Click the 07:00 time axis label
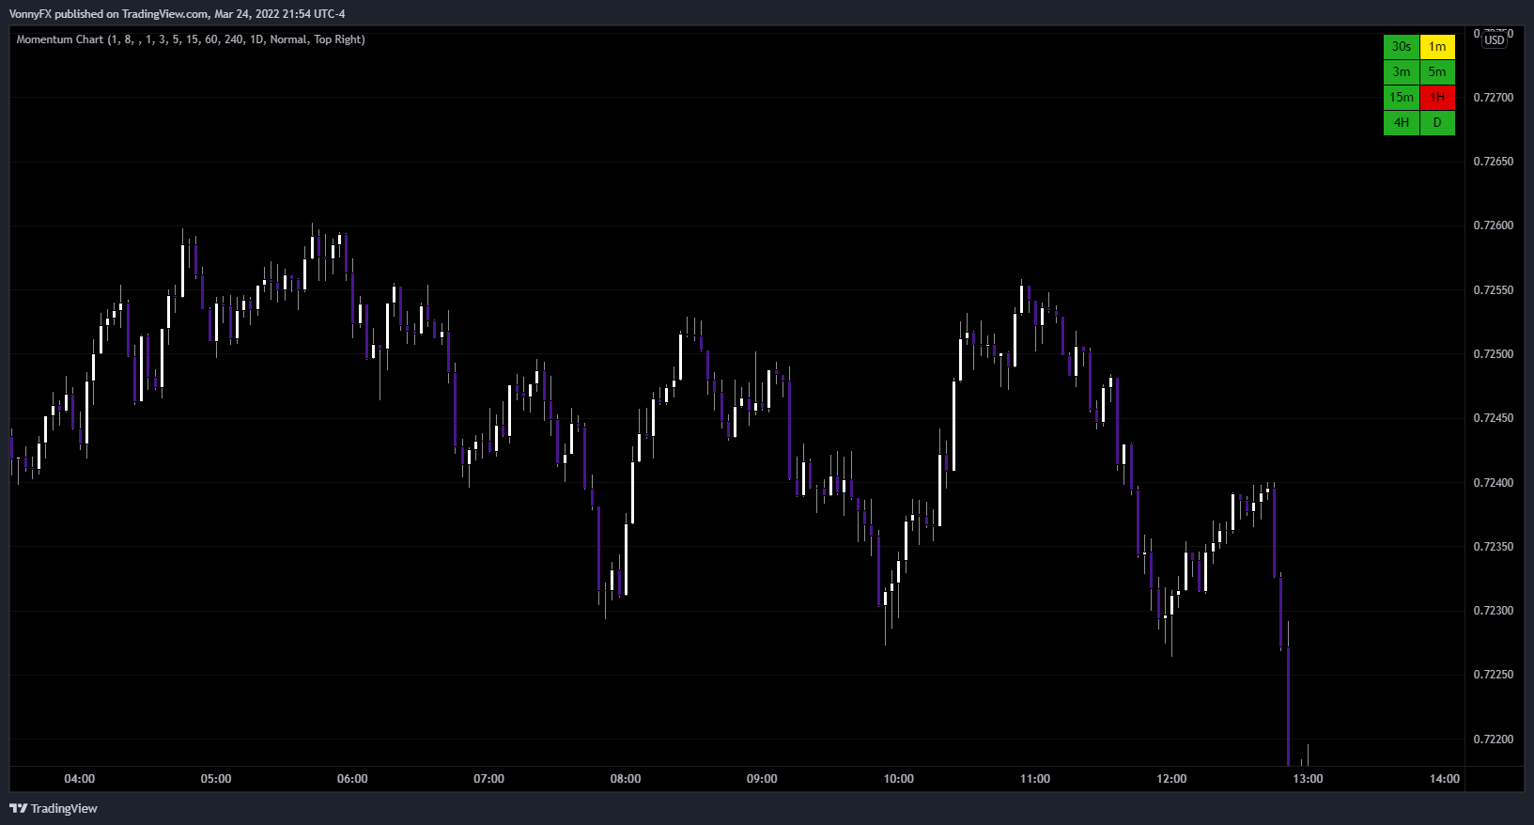 pos(489,779)
